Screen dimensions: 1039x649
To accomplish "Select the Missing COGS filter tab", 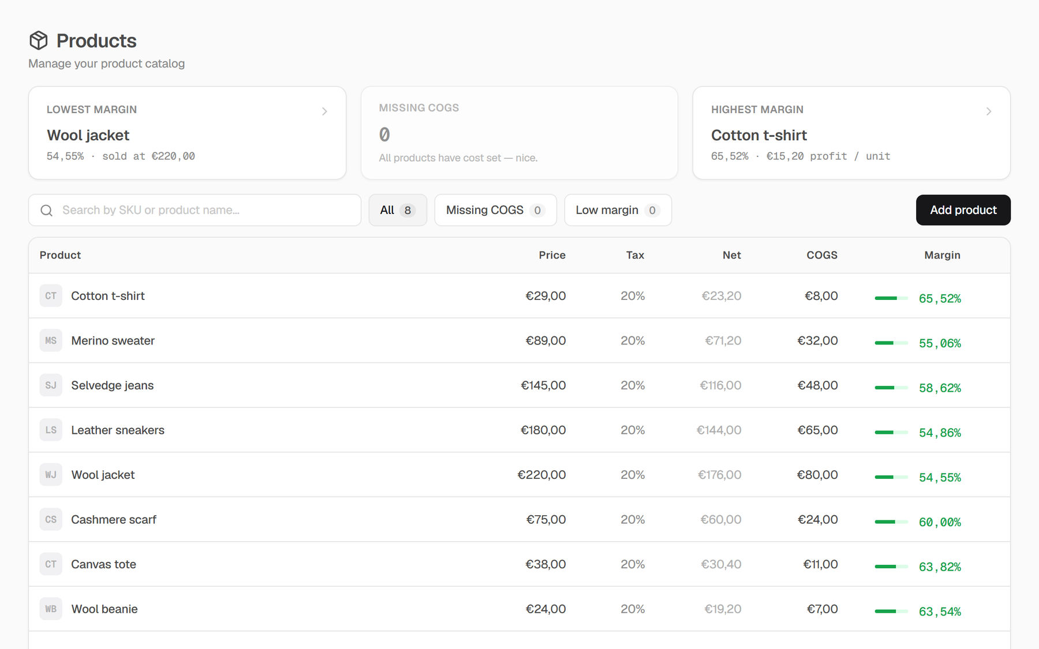I will tap(495, 210).
